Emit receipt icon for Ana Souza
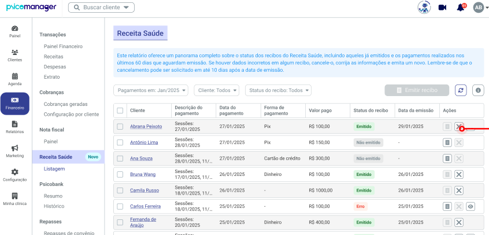This screenshot has height=235, width=489. coord(447,159)
